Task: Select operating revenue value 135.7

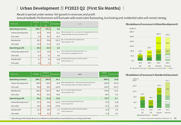Action: coord(38,29)
